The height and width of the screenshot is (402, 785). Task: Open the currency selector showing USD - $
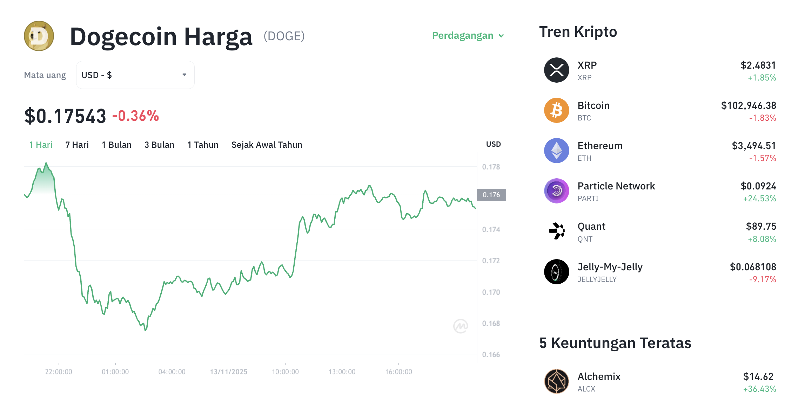135,75
